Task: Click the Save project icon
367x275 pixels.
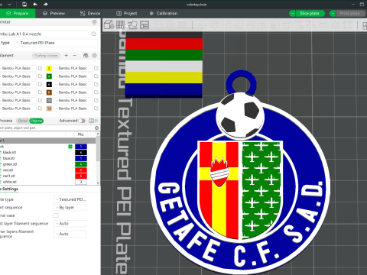Action: (24, 5)
